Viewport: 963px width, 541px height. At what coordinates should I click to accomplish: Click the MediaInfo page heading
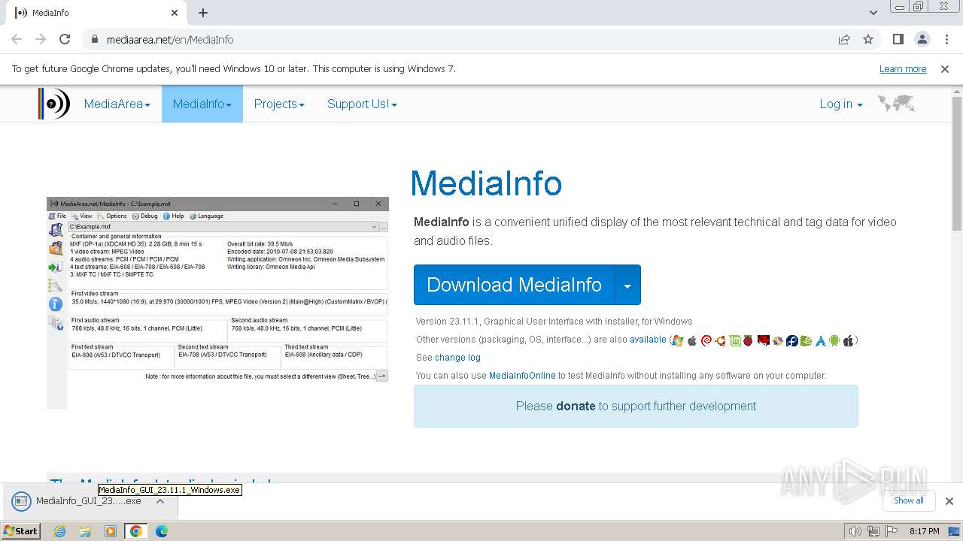pyautogui.click(x=487, y=183)
